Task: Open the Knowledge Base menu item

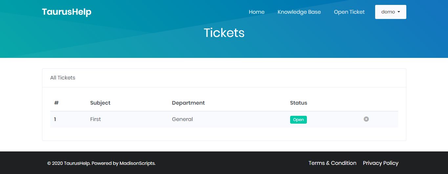Action: point(299,12)
